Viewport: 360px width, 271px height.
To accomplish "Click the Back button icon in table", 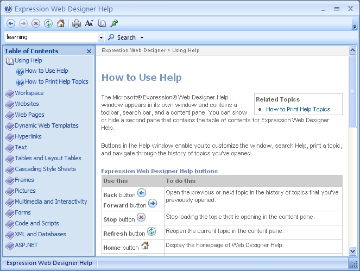I will 142,193.
